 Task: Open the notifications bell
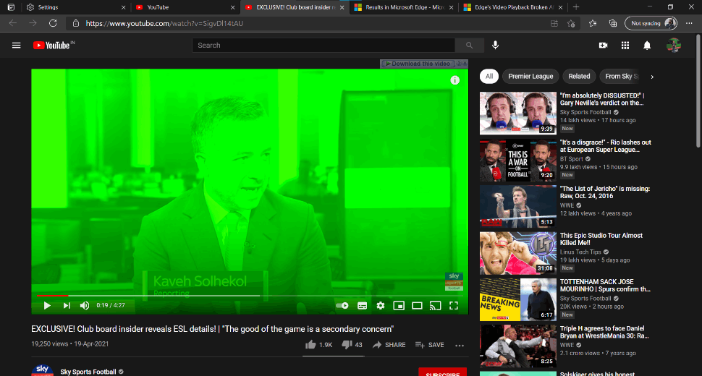coord(647,45)
